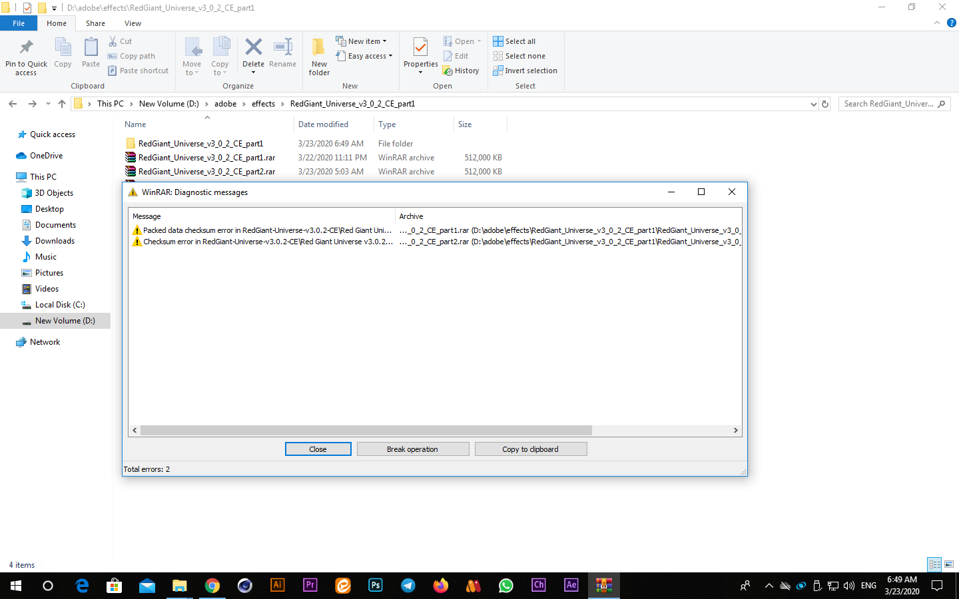Switch to the Home ribbon tab
This screenshot has width=959, height=599.
click(x=57, y=23)
